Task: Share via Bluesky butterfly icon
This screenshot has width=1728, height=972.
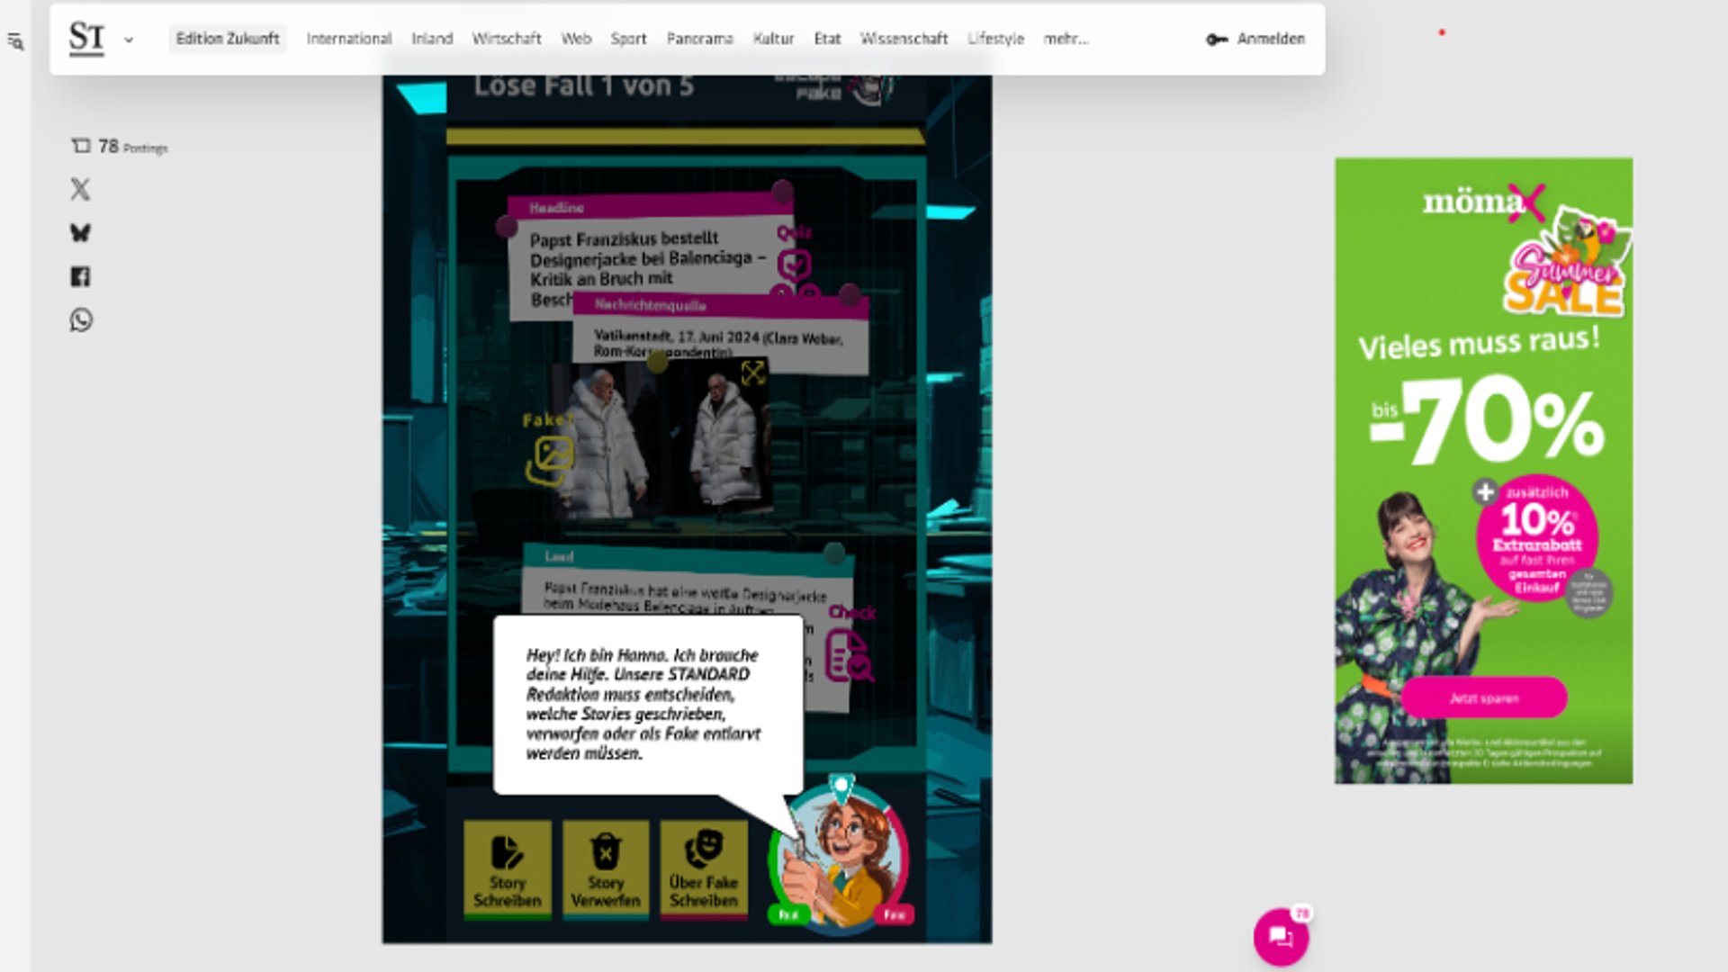Action: click(x=80, y=233)
